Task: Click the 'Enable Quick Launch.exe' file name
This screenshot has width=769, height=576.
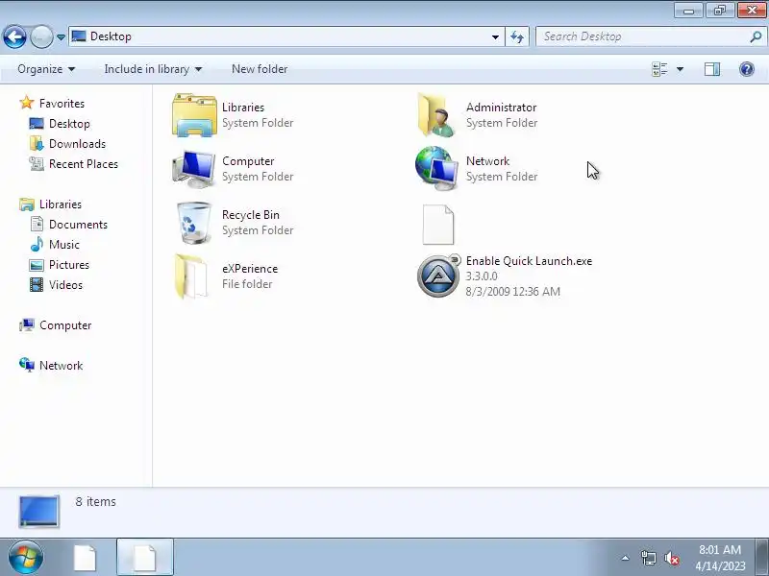Action: pyautogui.click(x=529, y=260)
